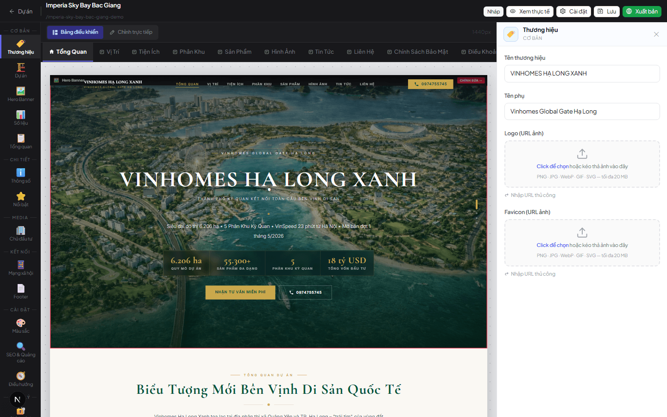Close the Thương hiệu panel

[656, 34]
